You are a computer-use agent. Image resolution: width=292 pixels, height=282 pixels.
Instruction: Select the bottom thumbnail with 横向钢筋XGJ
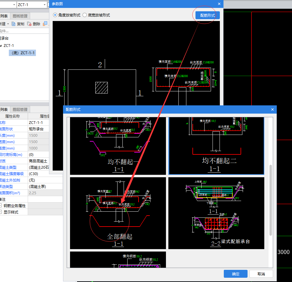pyautogui.click(x=118, y=260)
